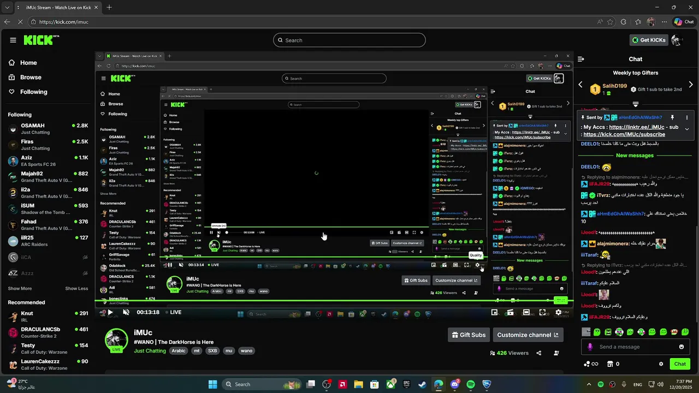Open OSAMAH channel in the Following list

pos(48,129)
